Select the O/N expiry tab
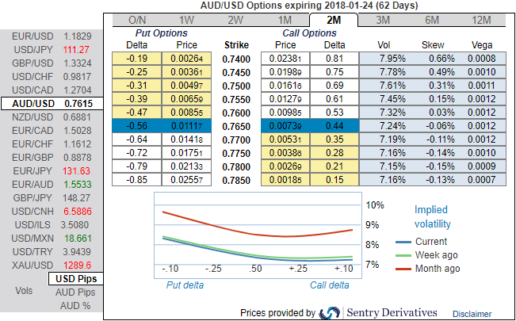This screenshot has width=516, height=321. (137, 21)
